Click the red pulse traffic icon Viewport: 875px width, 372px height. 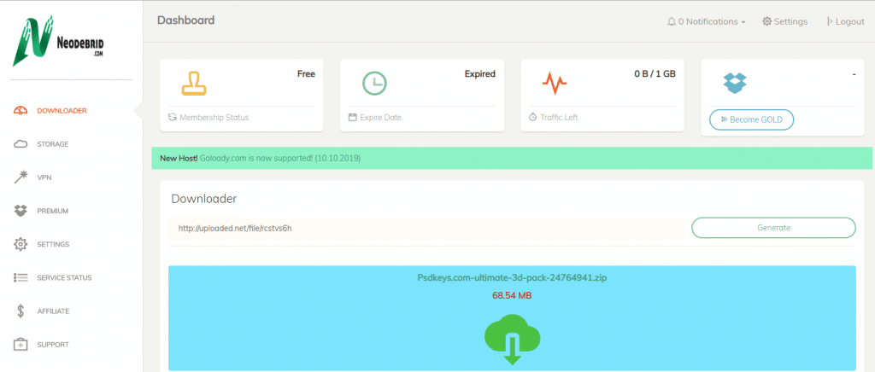(555, 84)
